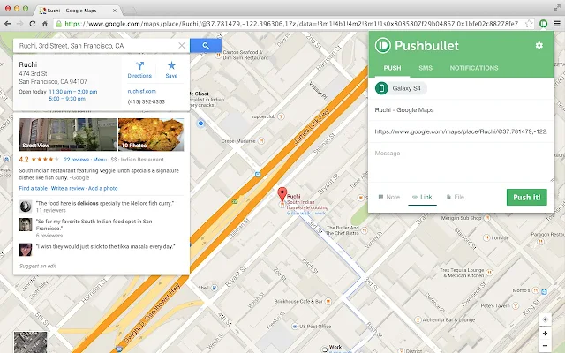The height and width of the screenshot is (353, 565).
Task: Click Tres Tequila Lounge marker
Action: (489, 273)
